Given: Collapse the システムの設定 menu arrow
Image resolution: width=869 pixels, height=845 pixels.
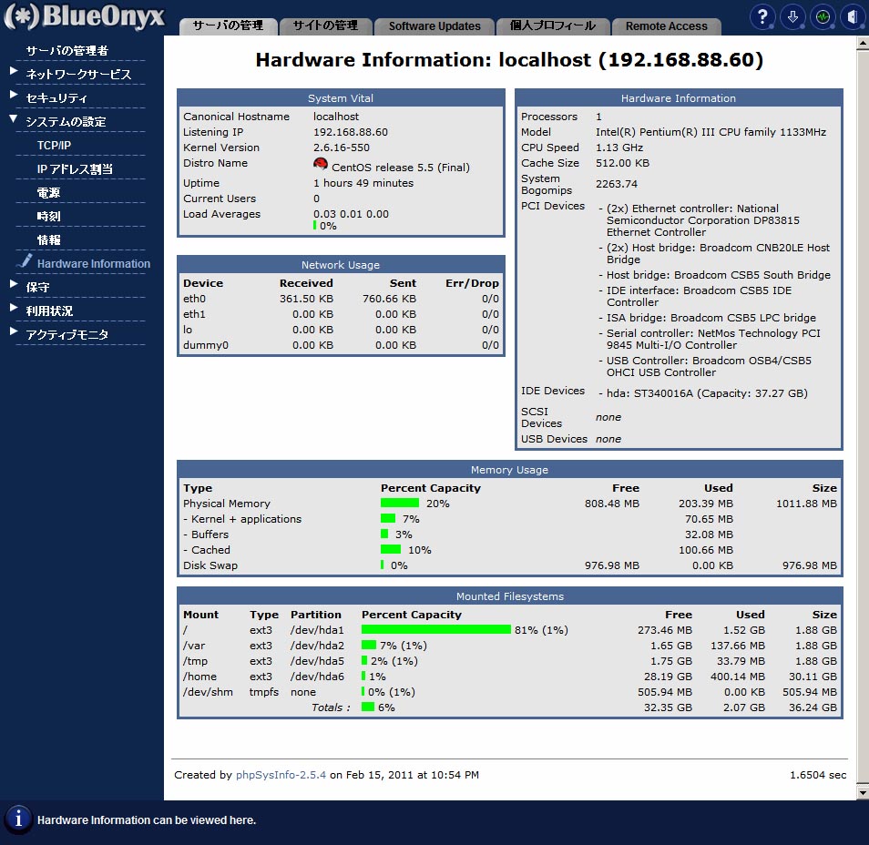Looking at the screenshot, I should click(14, 118).
